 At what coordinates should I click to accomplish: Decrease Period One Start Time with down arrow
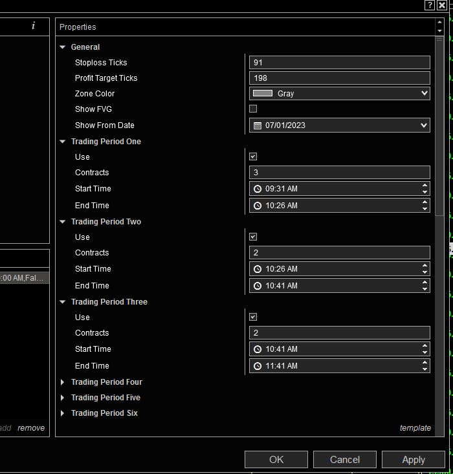click(425, 192)
